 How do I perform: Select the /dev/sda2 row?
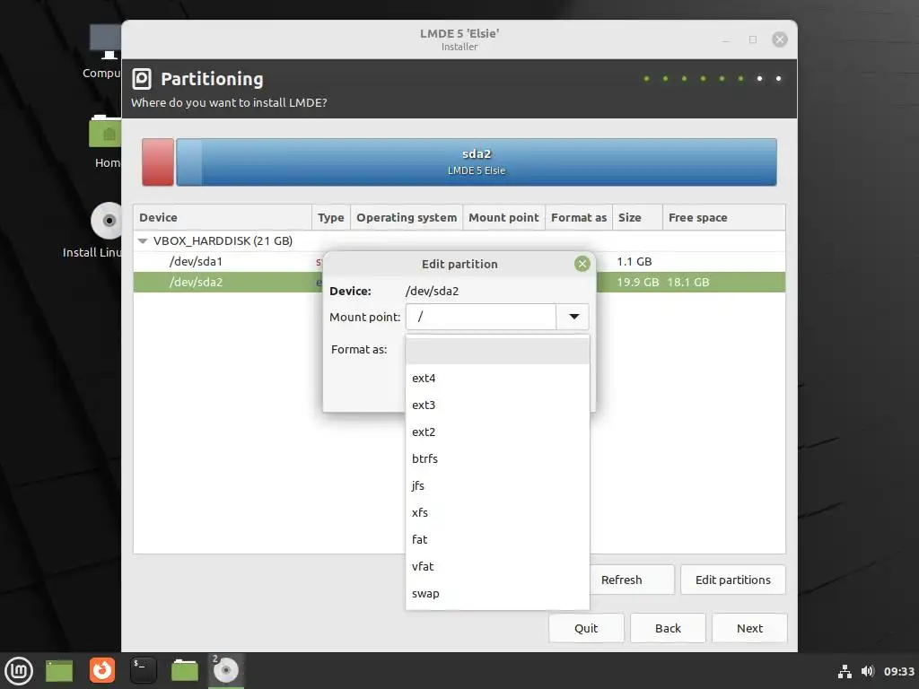pos(459,282)
